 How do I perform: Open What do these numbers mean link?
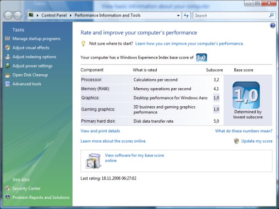pos(244,131)
